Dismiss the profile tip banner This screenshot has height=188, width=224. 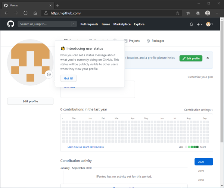point(208,58)
